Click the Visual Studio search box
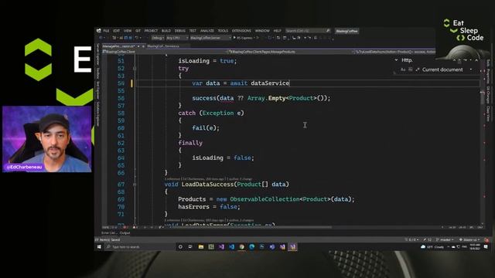495x278 pixels. pyautogui.click(x=308, y=31)
